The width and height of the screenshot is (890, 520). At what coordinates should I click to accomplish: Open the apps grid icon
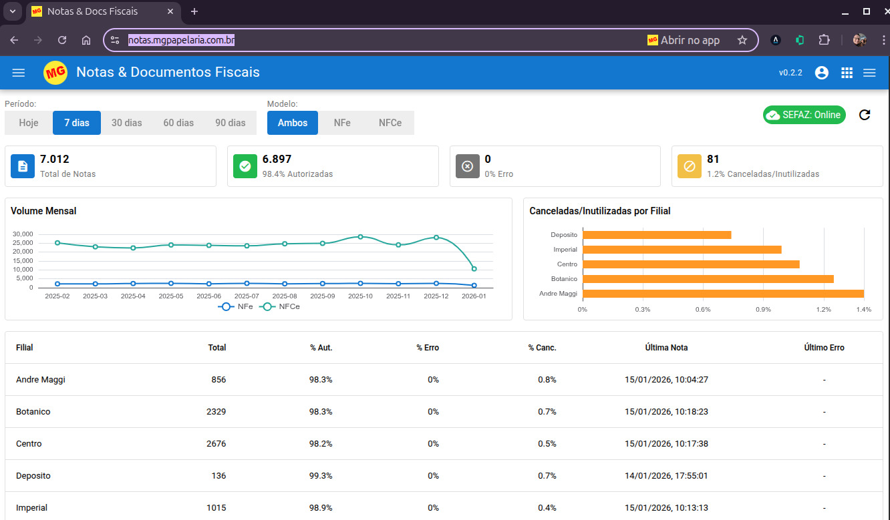click(847, 73)
